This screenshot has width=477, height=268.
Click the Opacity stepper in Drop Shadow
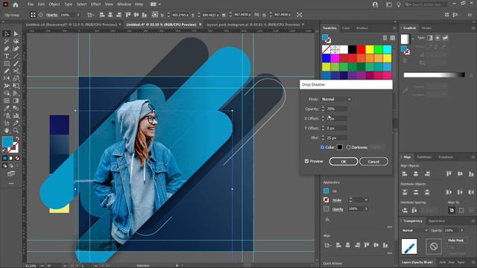click(323, 109)
